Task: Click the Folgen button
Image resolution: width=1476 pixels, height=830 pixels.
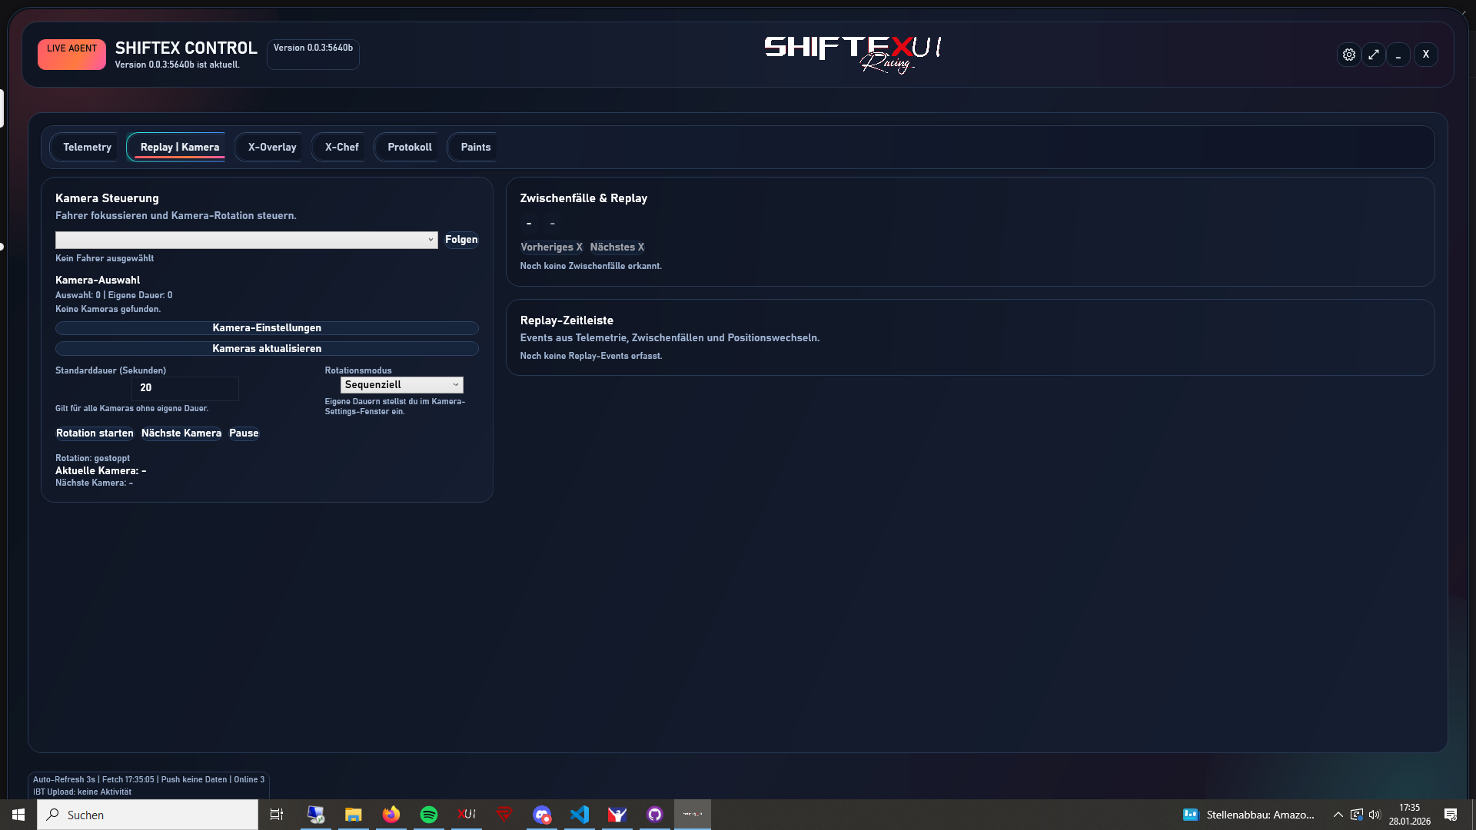Action: 461,239
